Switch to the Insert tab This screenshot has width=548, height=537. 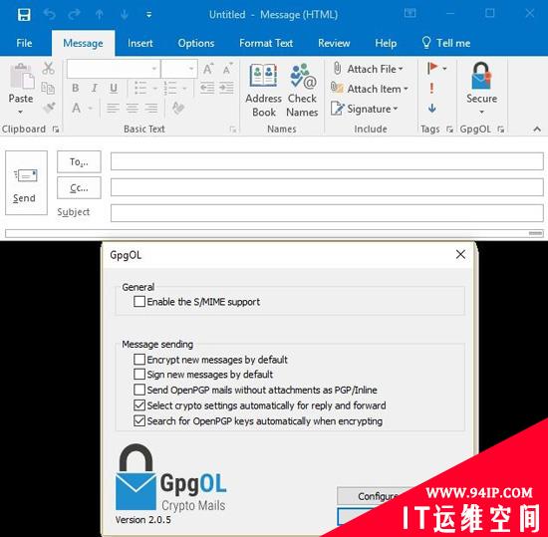(x=139, y=43)
